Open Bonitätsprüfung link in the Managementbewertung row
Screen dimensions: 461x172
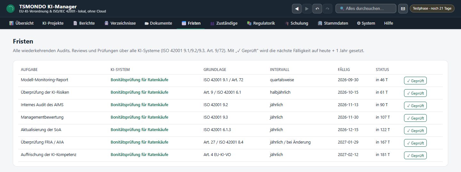coord(139,117)
